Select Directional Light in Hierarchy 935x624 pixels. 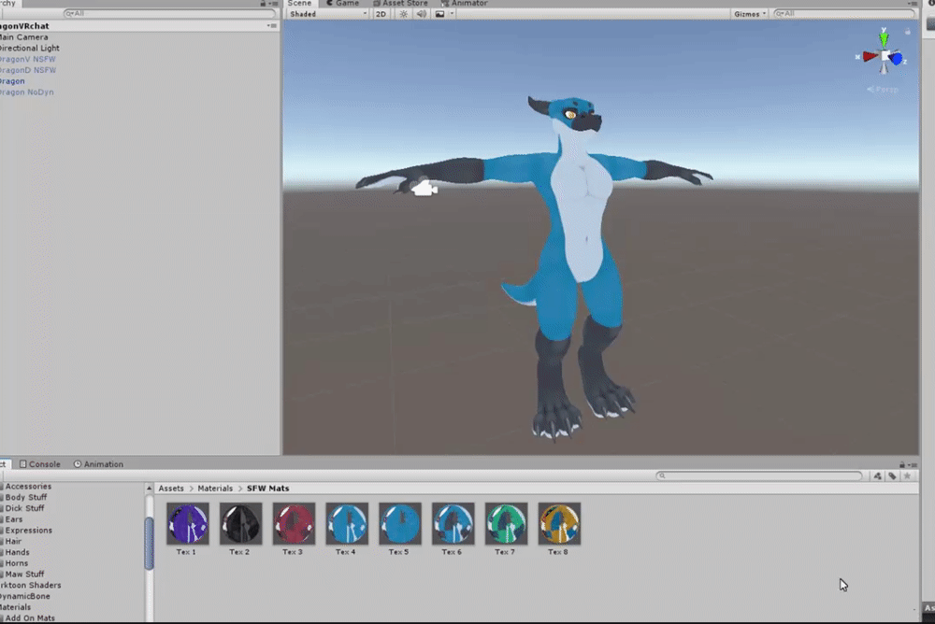(29, 49)
